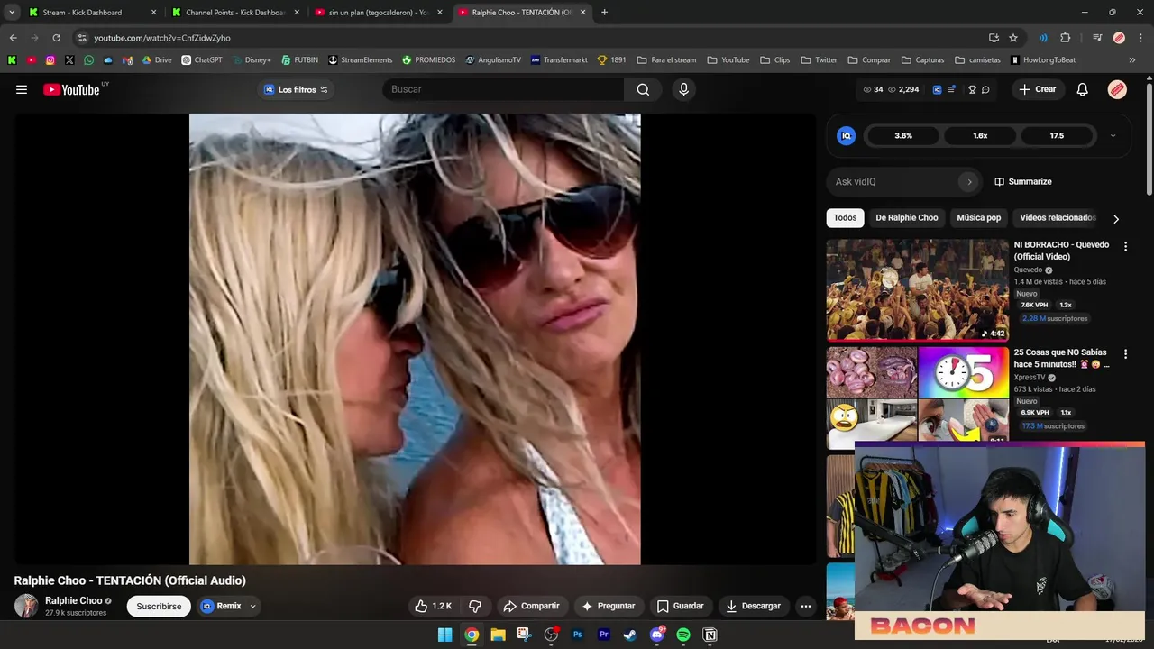Open the WhatsApp bookmark icon
Image resolution: width=1154 pixels, height=649 pixels.
pos(88,60)
